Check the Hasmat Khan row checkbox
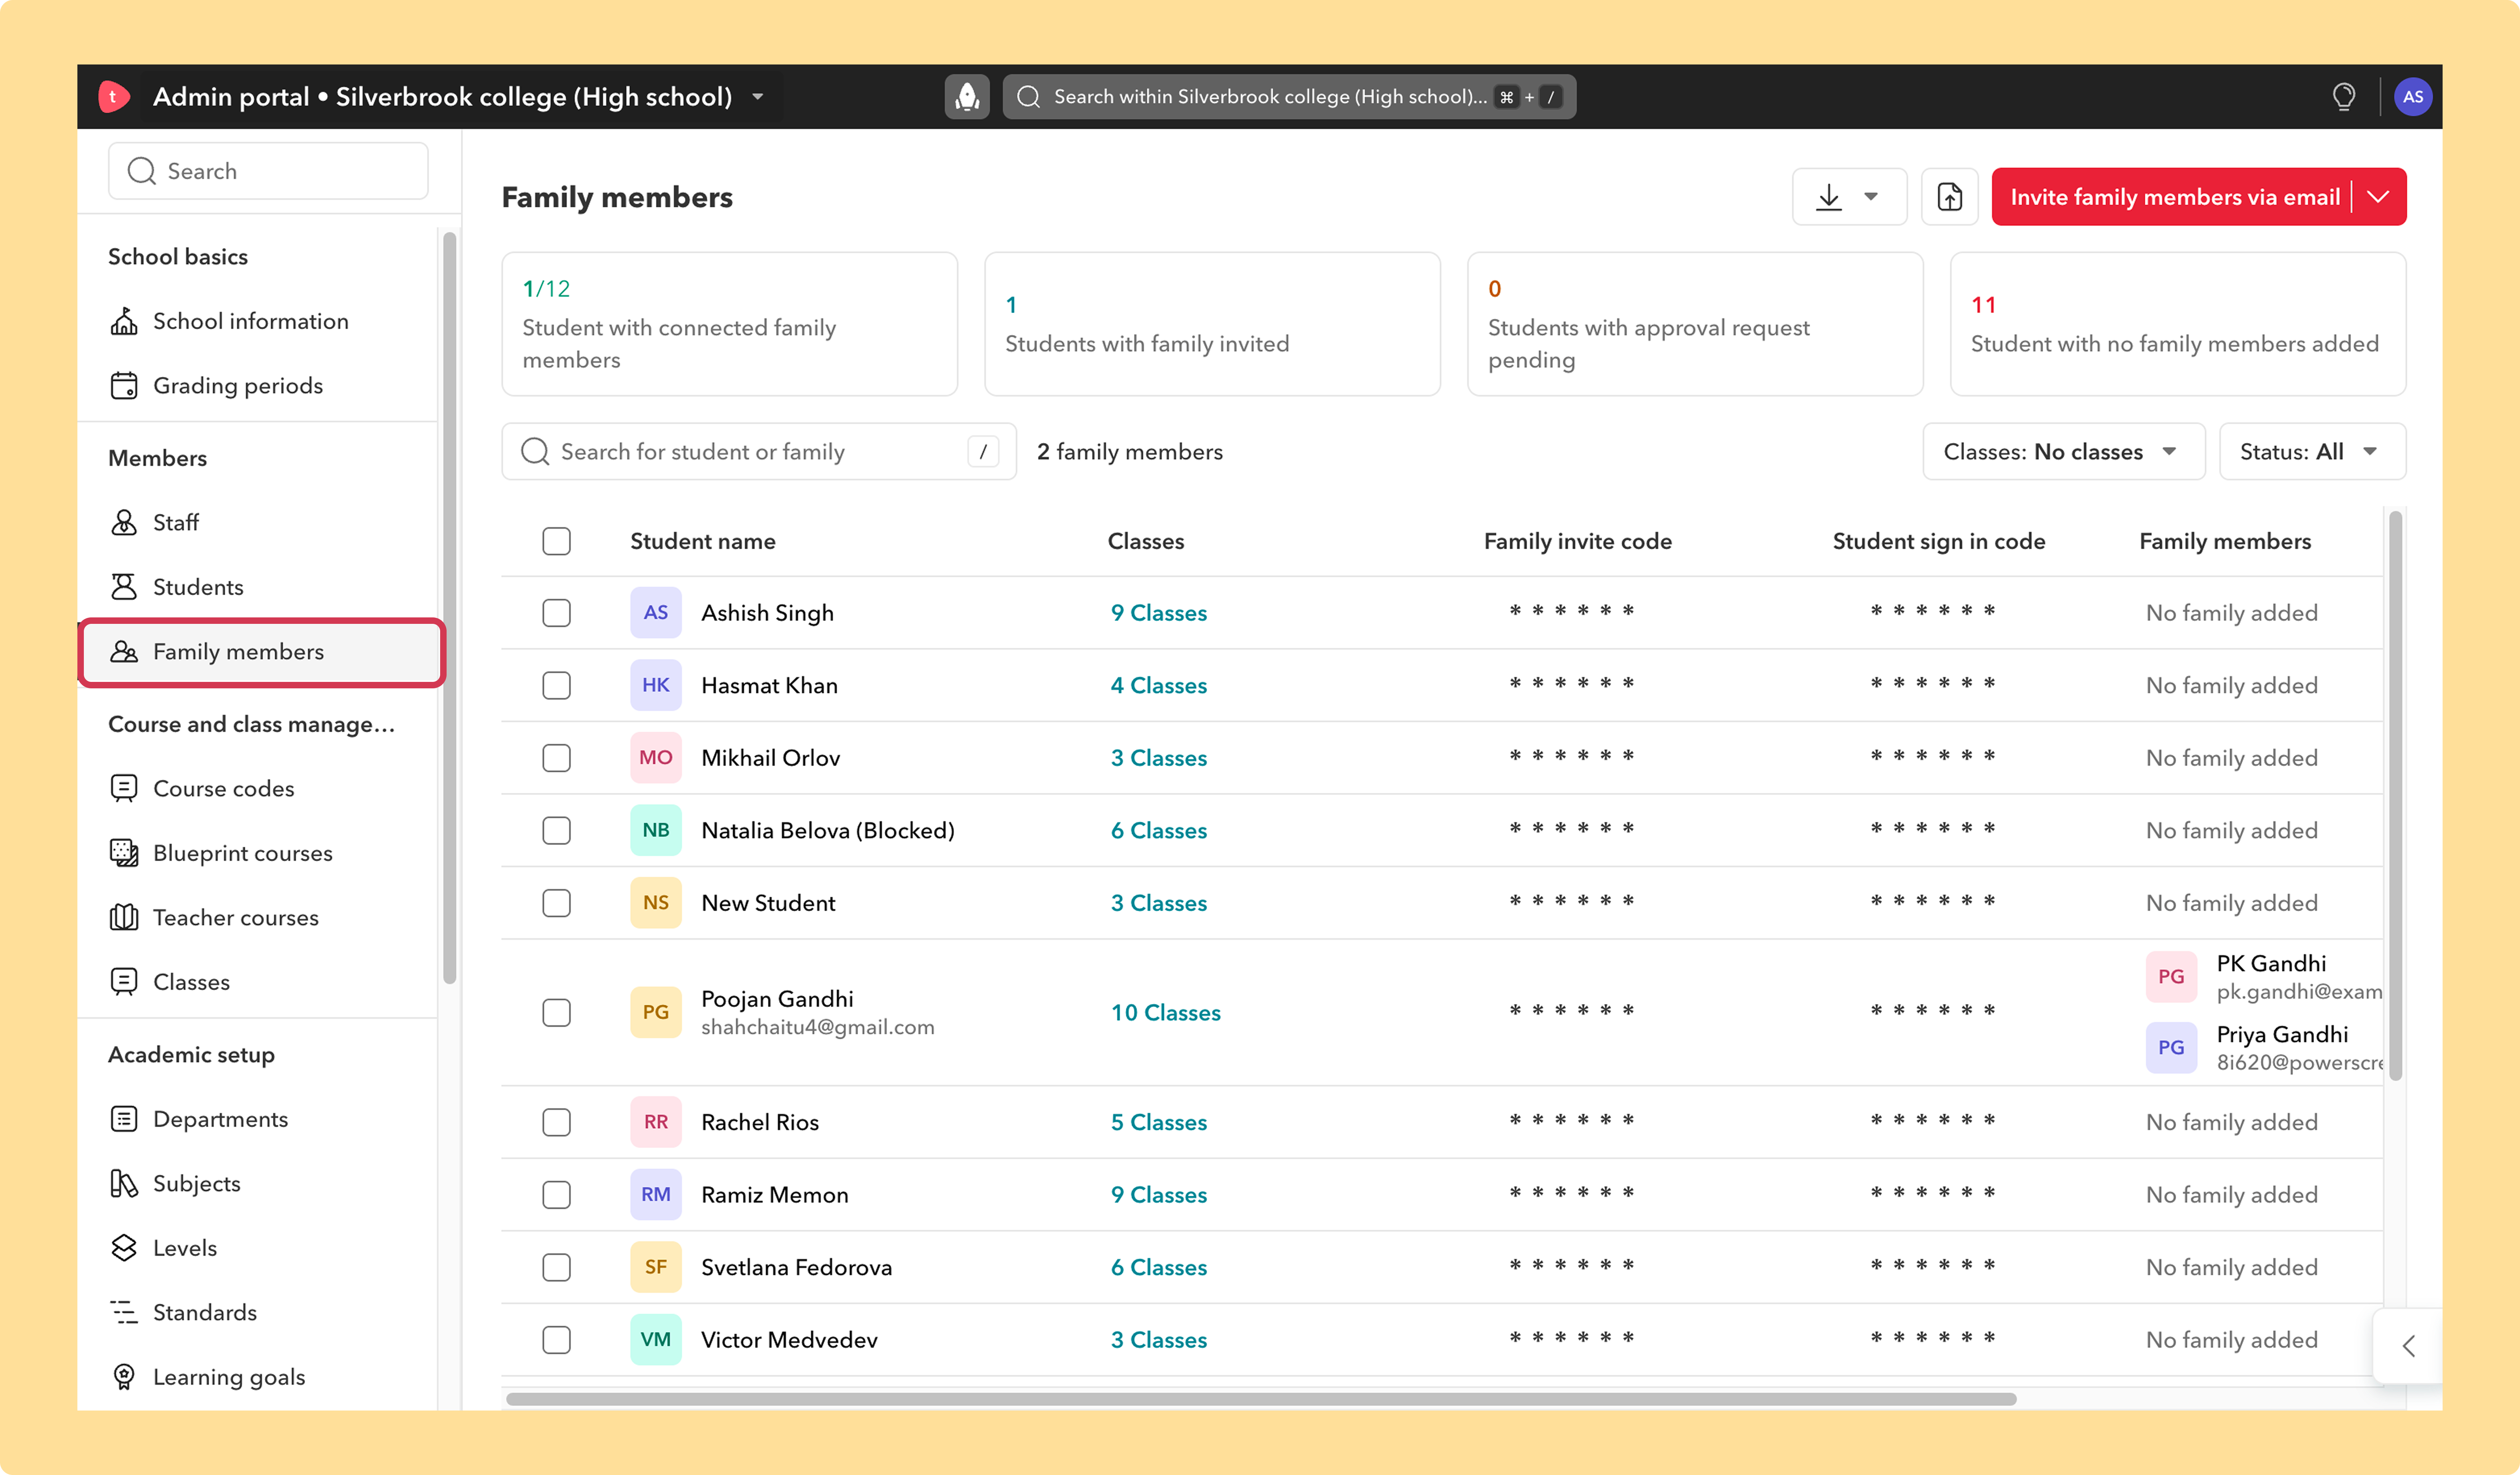Image resolution: width=2520 pixels, height=1475 pixels. pyautogui.click(x=557, y=685)
